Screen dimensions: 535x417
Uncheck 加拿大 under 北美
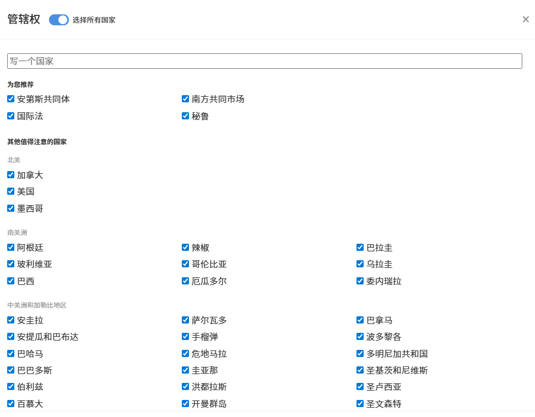point(11,175)
